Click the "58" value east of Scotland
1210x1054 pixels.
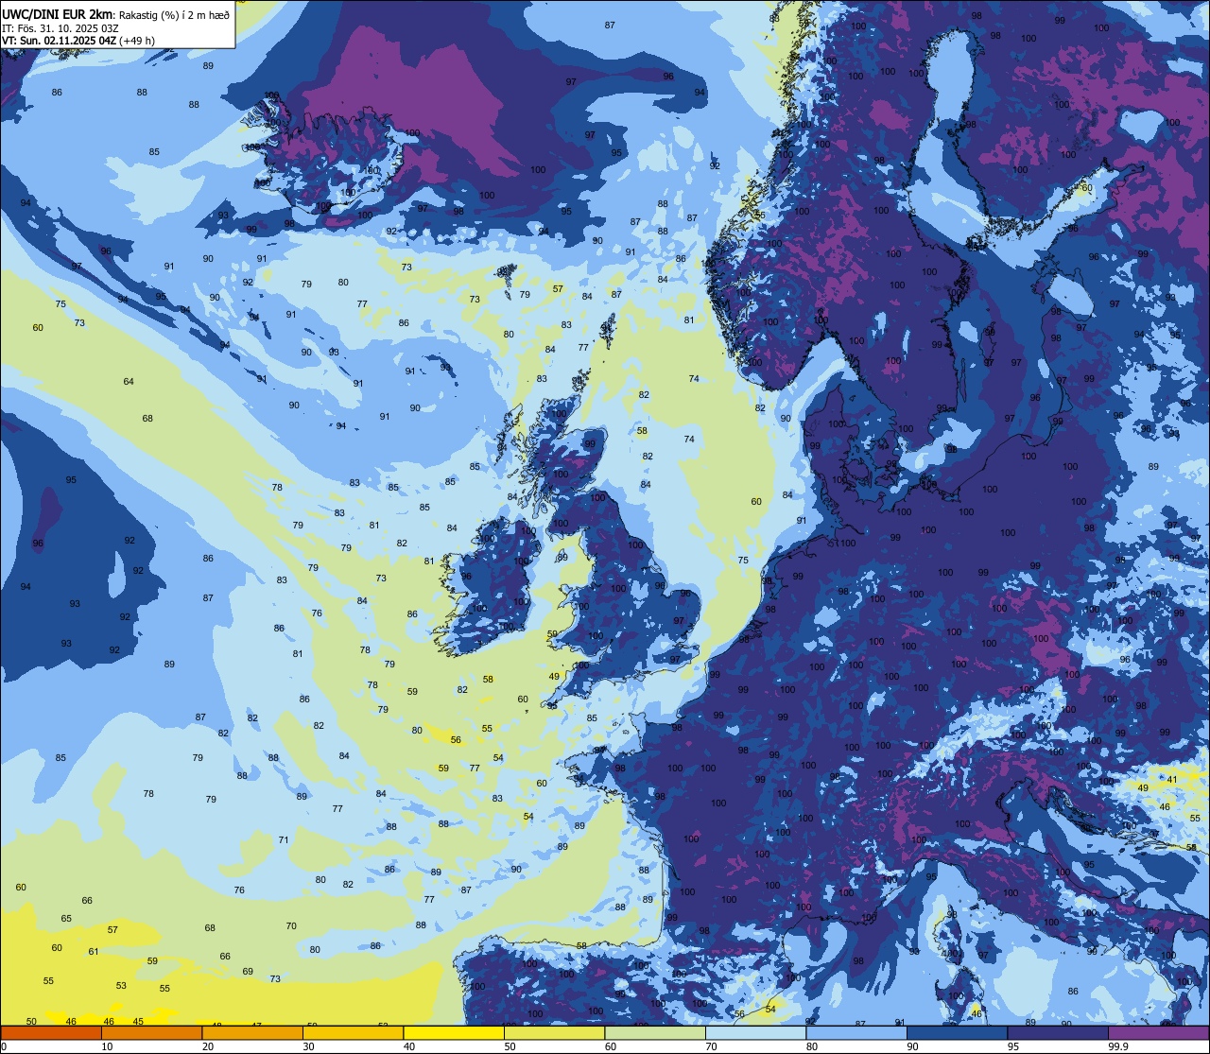point(642,431)
